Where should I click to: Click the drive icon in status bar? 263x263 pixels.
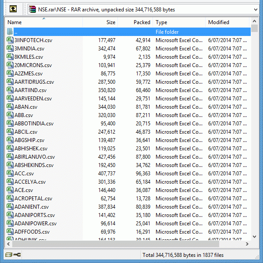9,255
